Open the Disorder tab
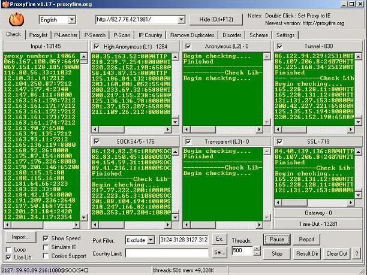The width and height of the screenshot is (367, 275). click(231, 35)
